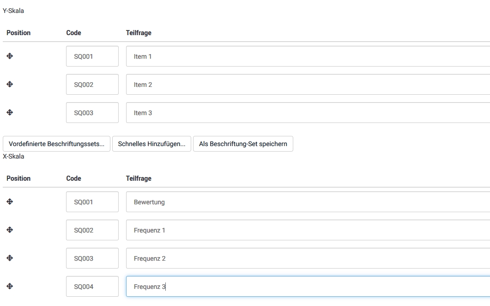
Task: Click into the Item 2 text field
Action: tap(308, 85)
